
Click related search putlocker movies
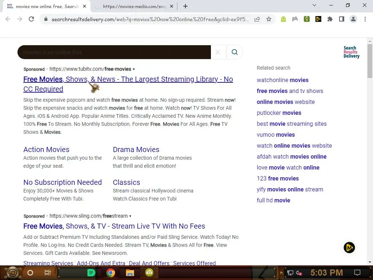point(279,113)
